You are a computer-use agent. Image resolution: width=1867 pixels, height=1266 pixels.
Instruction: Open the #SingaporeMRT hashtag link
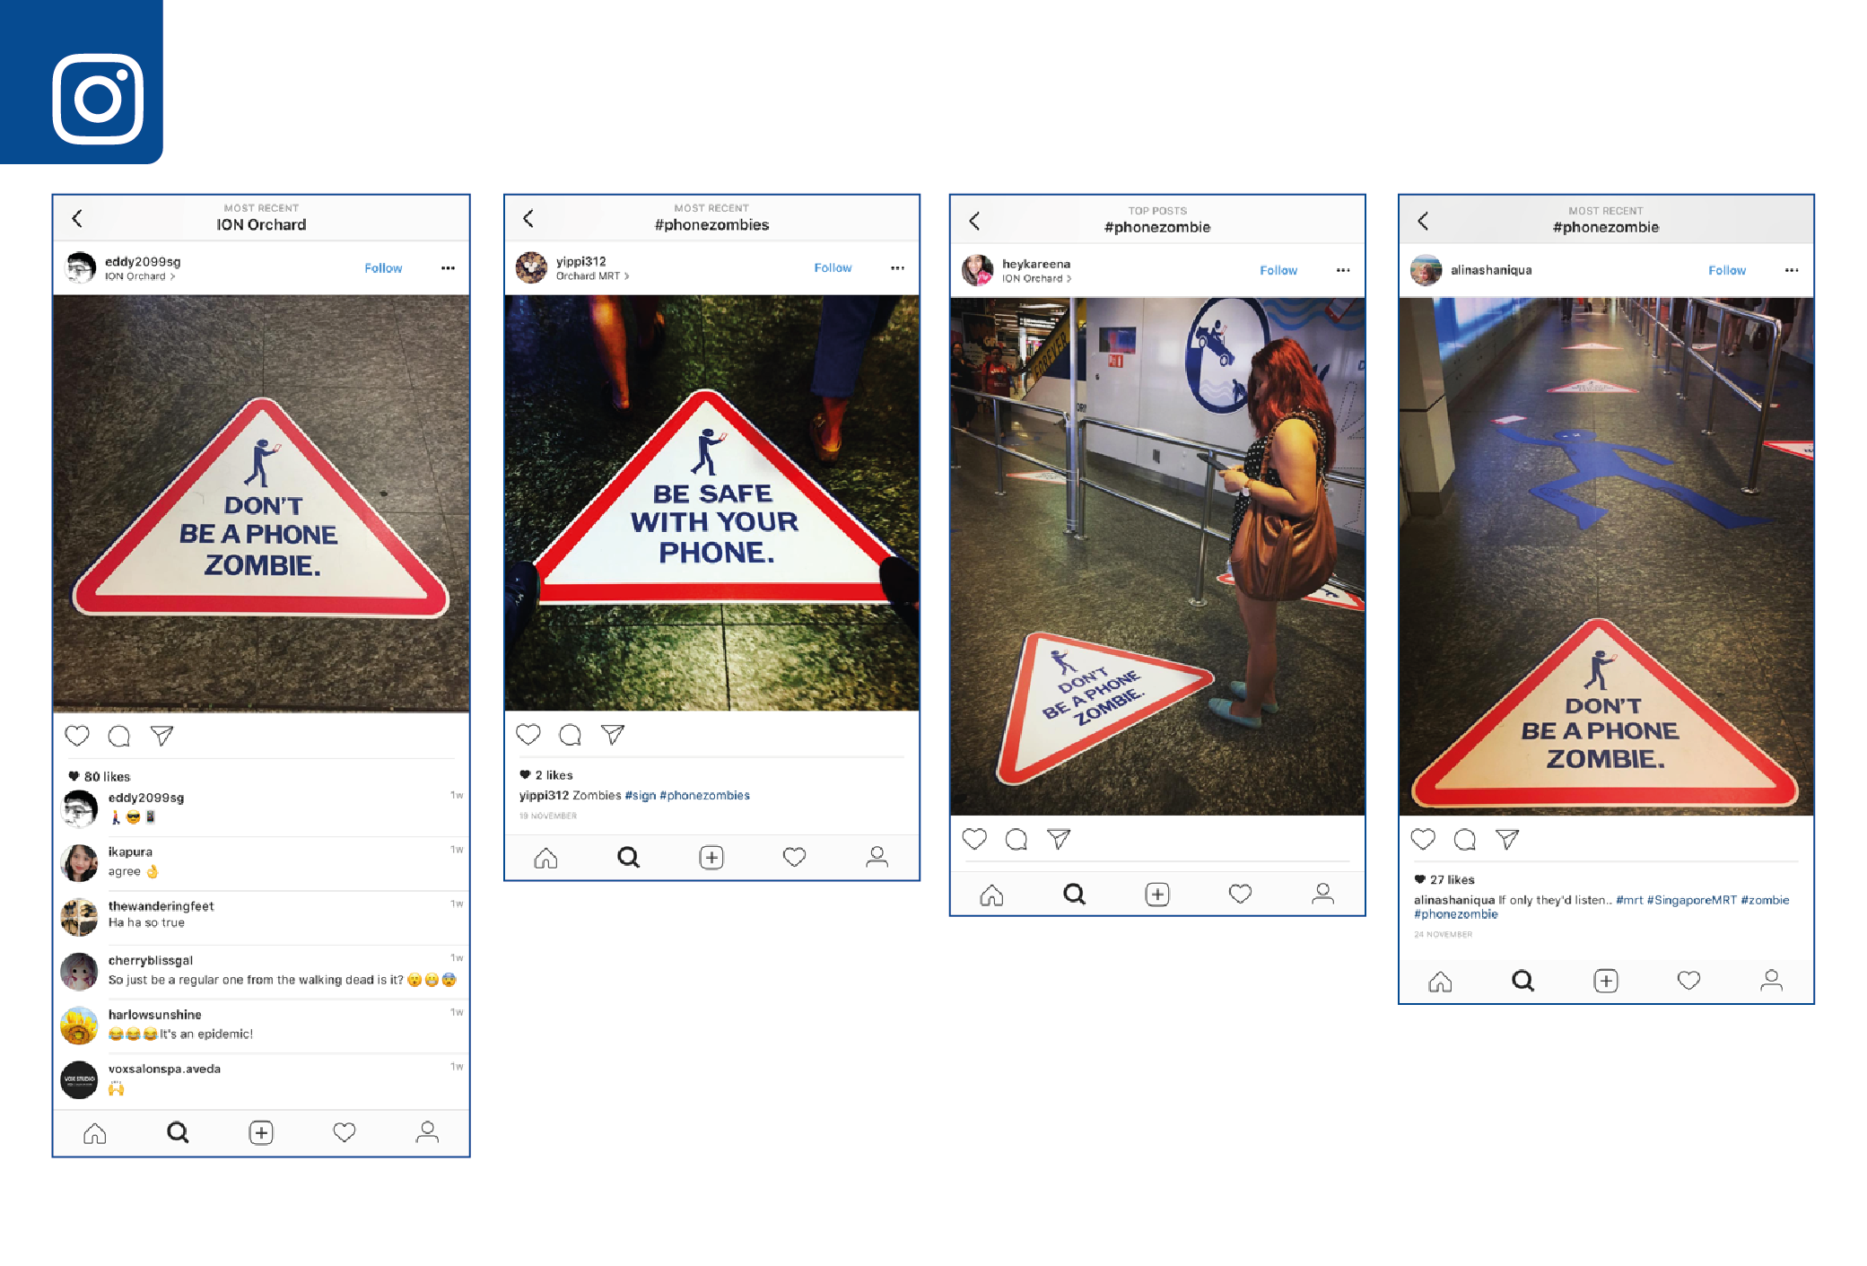1691,900
